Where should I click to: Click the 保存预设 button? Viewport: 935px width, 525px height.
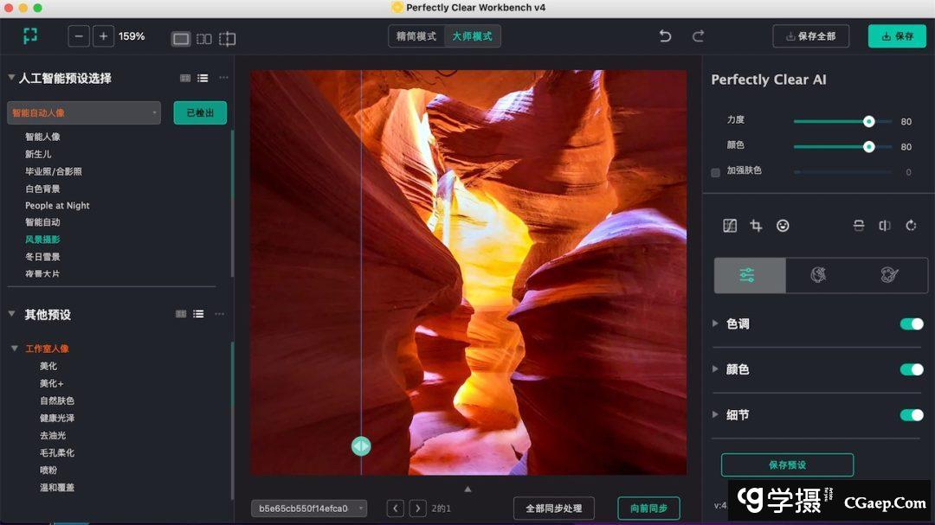pos(787,465)
